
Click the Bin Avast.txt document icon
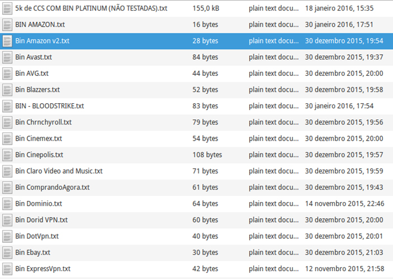coord(7,57)
